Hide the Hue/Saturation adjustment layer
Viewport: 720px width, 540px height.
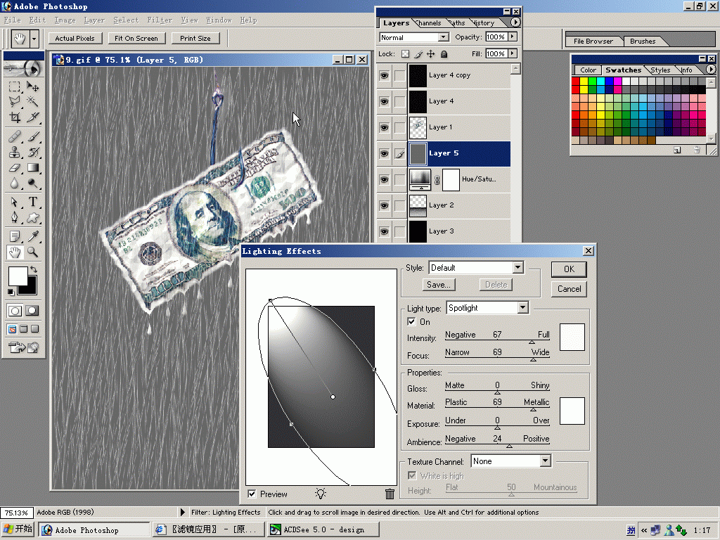(385, 179)
